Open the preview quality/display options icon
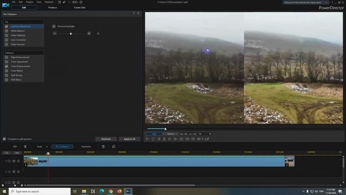This screenshot has height=195, width=346. [x=188, y=139]
